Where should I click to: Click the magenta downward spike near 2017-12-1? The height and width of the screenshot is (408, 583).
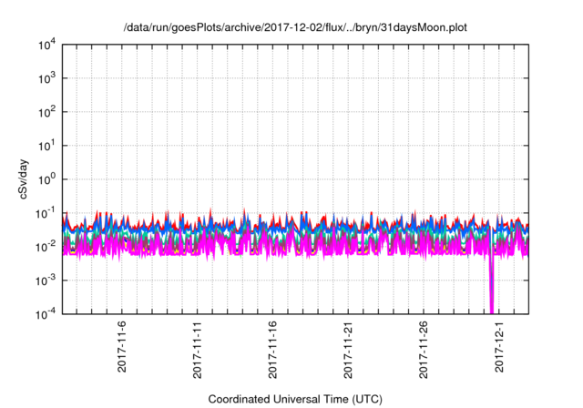coord(492,291)
